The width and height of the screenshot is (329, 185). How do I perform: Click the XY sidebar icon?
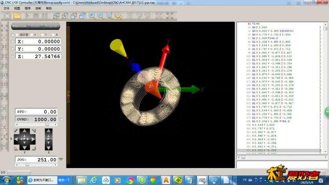tap(4, 47)
